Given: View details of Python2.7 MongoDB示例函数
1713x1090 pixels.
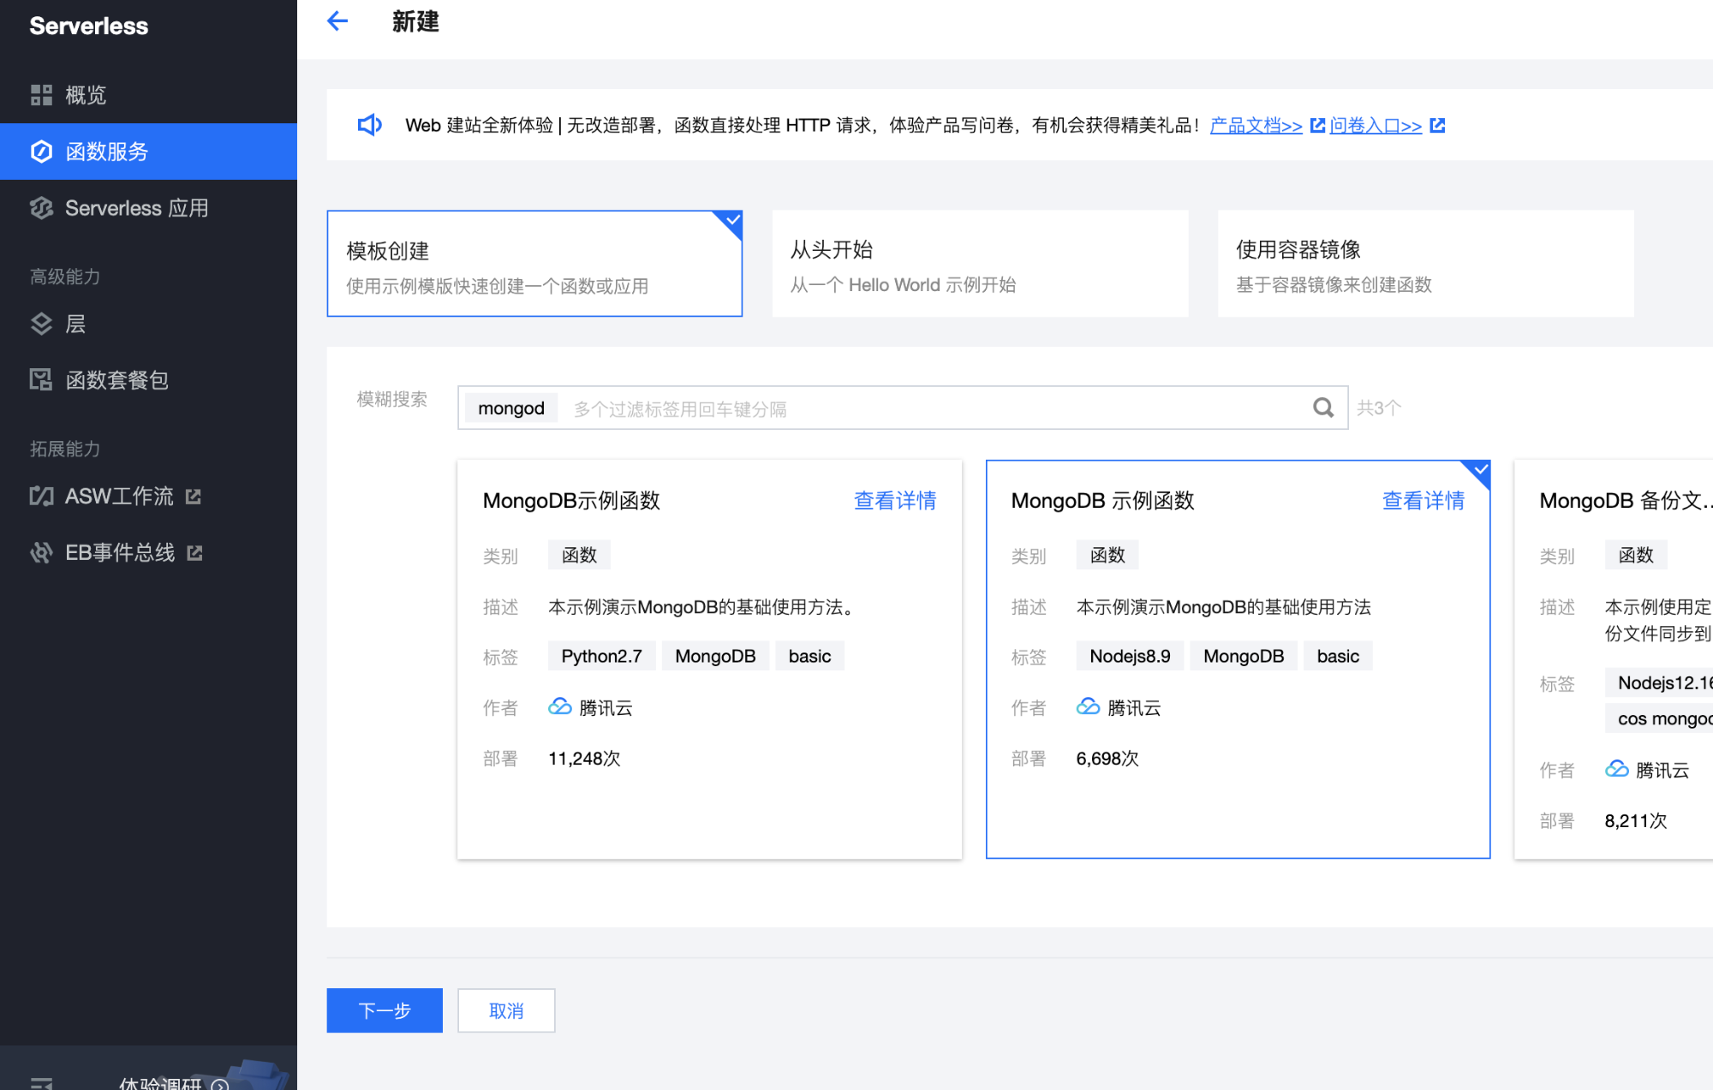Looking at the screenshot, I should (895, 501).
